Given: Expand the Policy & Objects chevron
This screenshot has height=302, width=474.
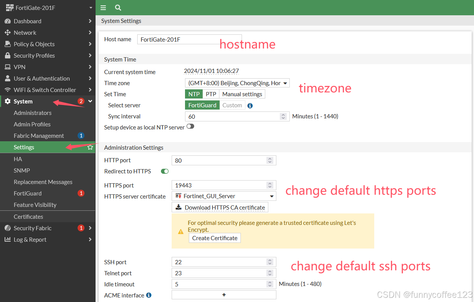Looking at the screenshot, I should pyautogui.click(x=90, y=44).
